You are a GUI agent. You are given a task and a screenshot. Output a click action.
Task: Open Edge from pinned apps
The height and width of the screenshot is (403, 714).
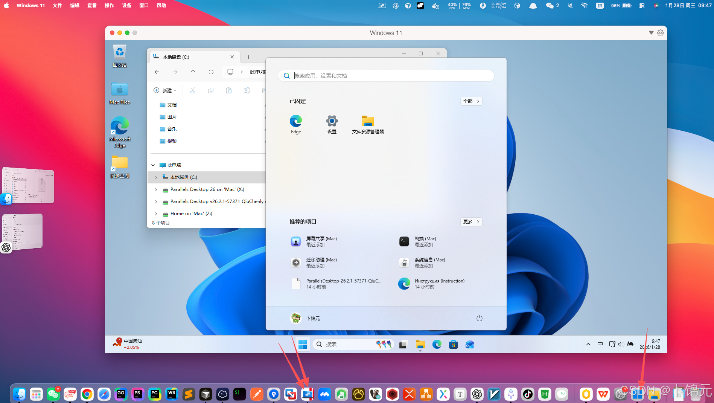pos(296,125)
